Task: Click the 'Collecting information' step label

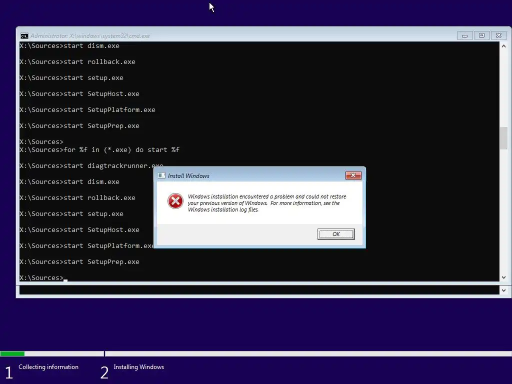Action: [x=48, y=367]
